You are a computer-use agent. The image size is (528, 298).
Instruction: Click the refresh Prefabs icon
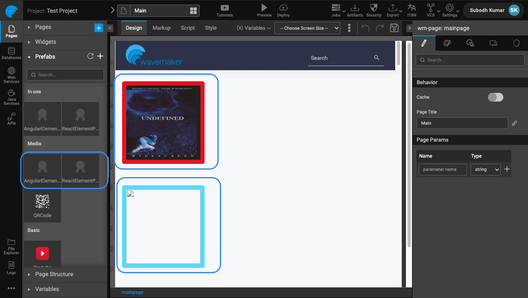click(x=90, y=57)
